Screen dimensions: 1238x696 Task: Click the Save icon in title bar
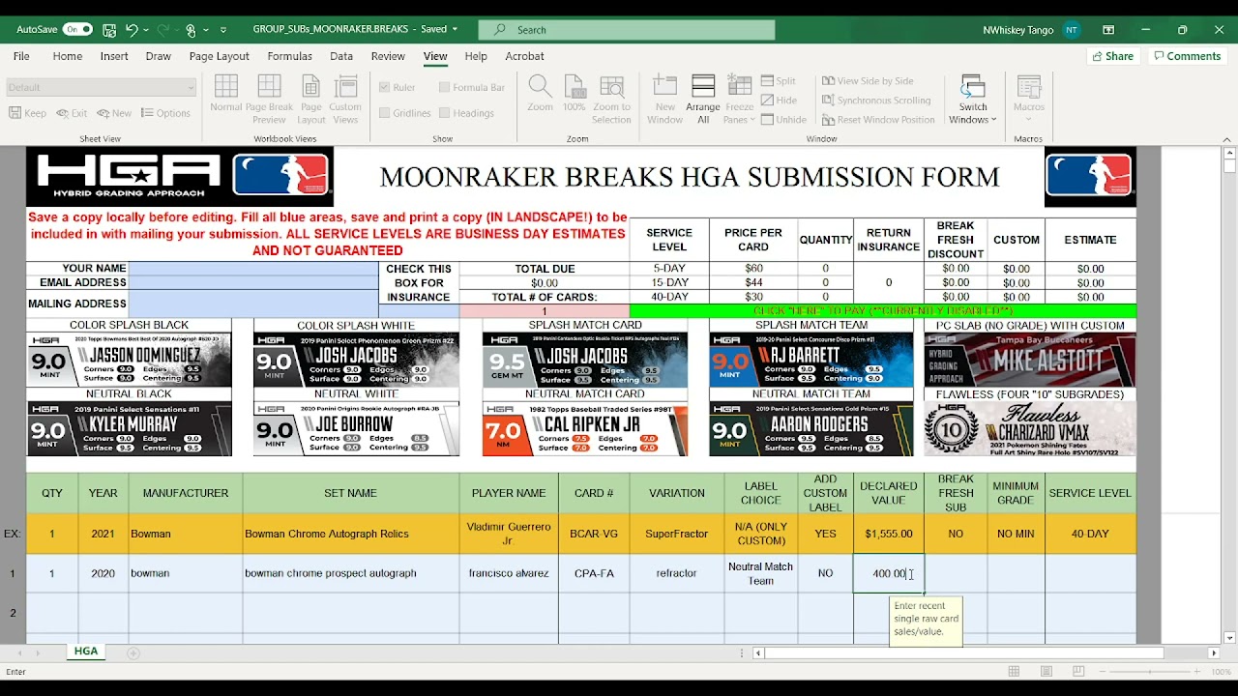pos(109,30)
